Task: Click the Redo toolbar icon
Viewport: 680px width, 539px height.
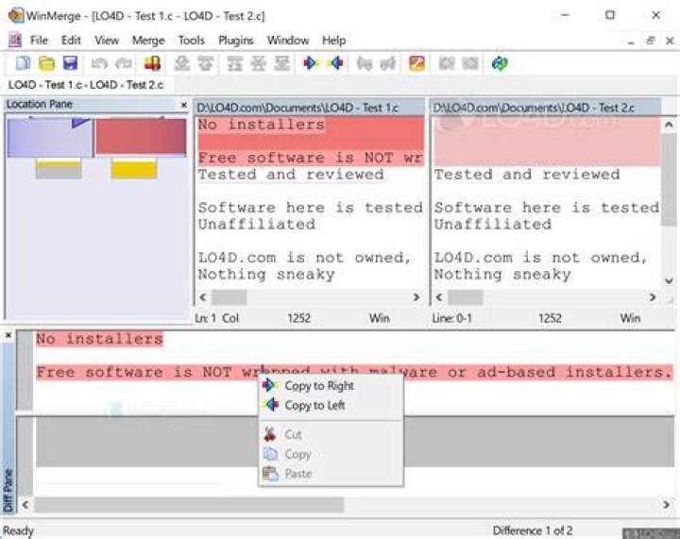Action: point(124,63)
